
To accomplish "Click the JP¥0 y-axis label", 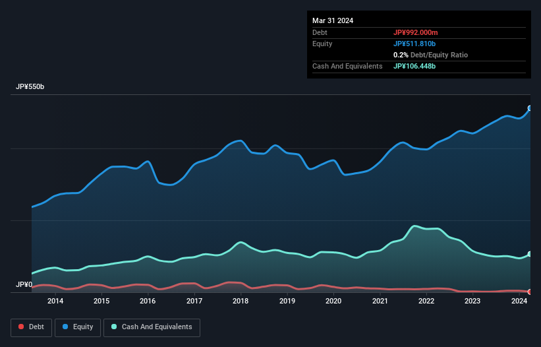I will click(x=24, y=285).
